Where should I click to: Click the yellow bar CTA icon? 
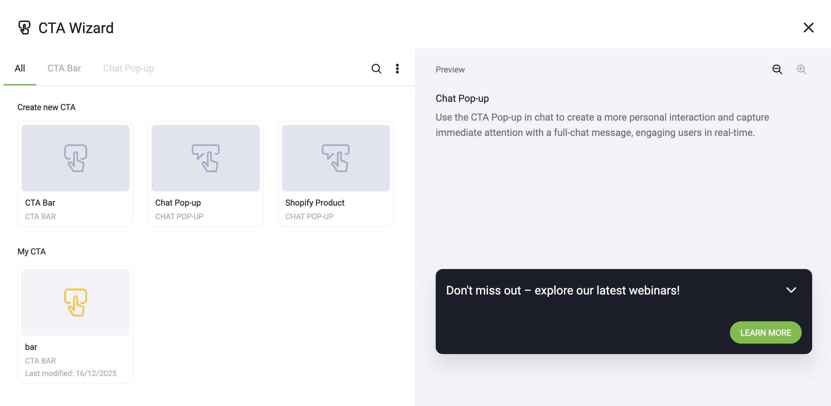[75, 302]
